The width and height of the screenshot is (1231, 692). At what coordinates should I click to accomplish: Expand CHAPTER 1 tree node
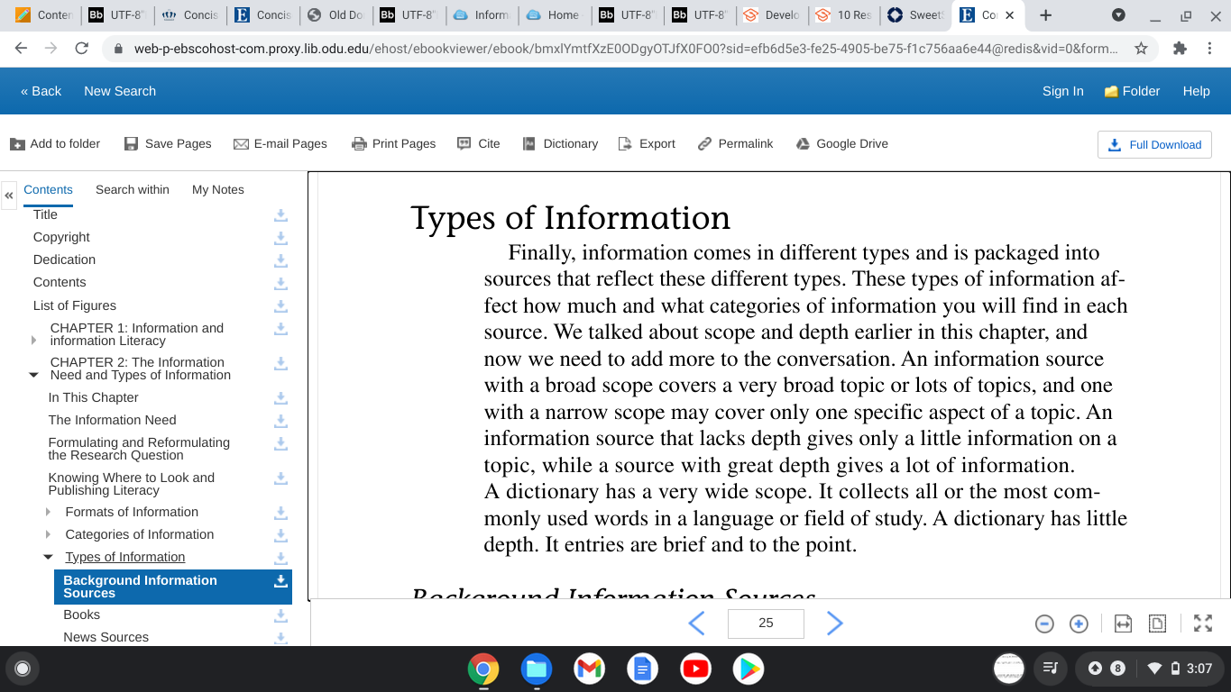coord(34,341)
